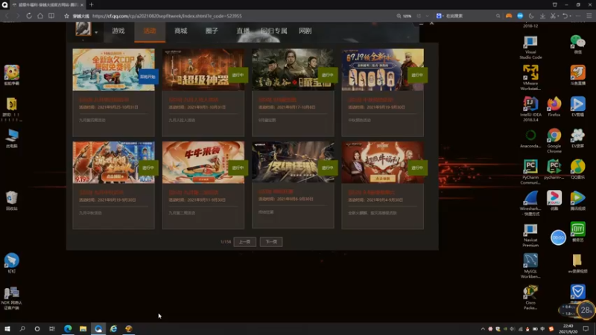Open the 回归专属 tab
The width and height of the screenshot is (596, 335).
[273, 31]
